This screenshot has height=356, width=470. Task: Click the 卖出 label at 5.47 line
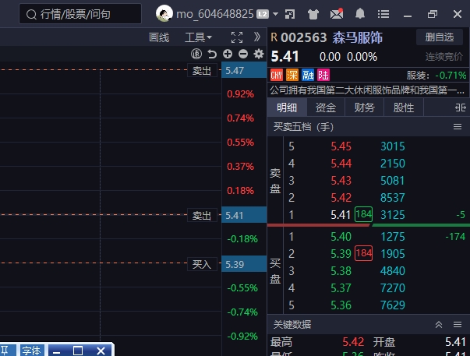202,71
